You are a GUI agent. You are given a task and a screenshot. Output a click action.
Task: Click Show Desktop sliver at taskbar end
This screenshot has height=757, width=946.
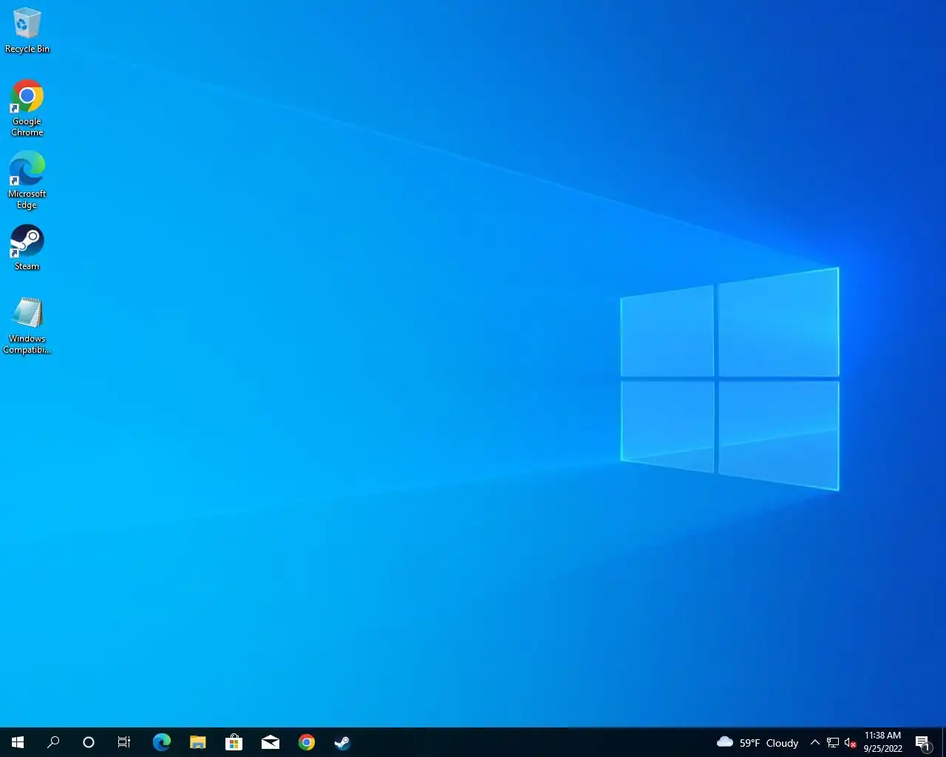[x=944, y=742]
